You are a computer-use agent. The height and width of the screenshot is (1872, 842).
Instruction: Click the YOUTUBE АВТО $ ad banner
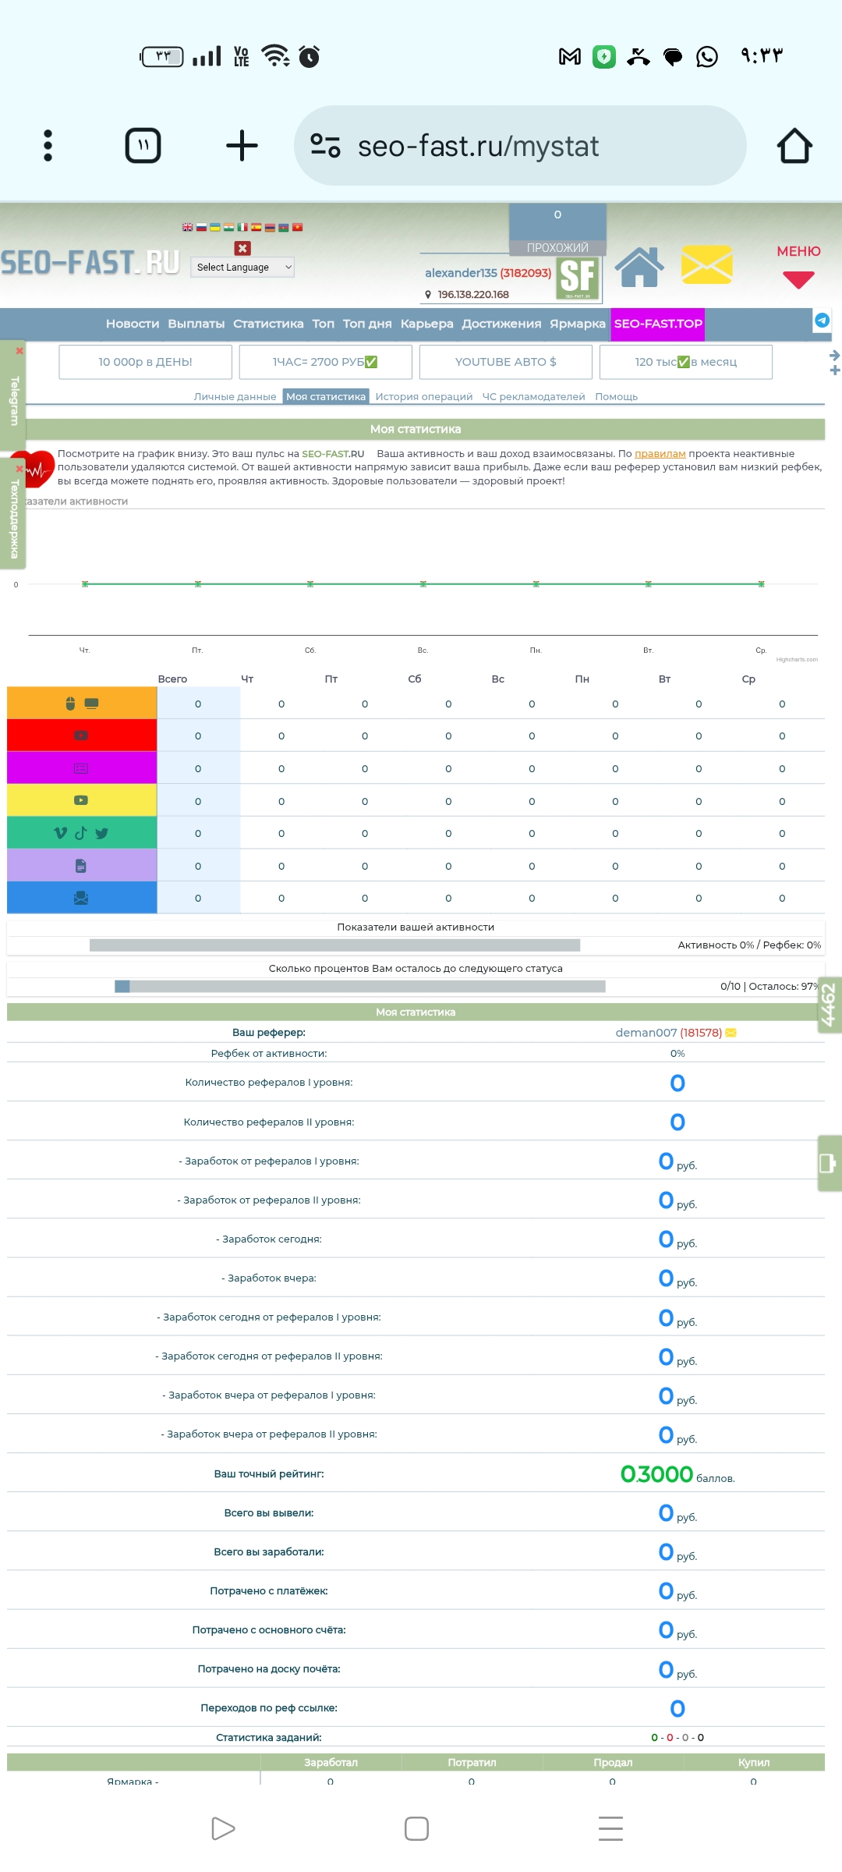tap(505, 362)
